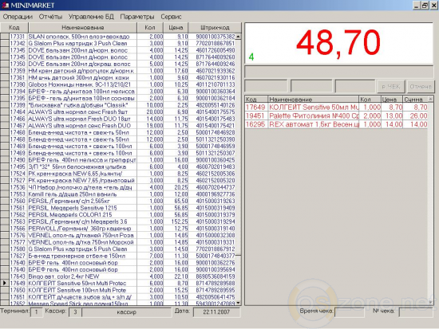Click the Отмена button
The image size is (439, 329).
point(420,86)
